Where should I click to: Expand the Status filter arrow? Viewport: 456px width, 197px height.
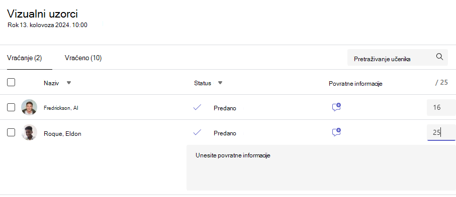pyautogui.click(x=220, y=83)
